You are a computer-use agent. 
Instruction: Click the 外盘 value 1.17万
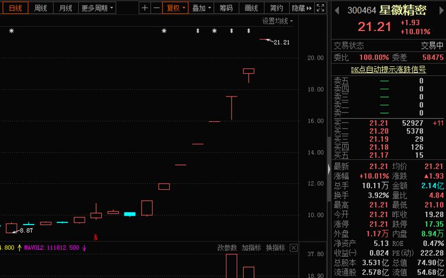point(377,234)
